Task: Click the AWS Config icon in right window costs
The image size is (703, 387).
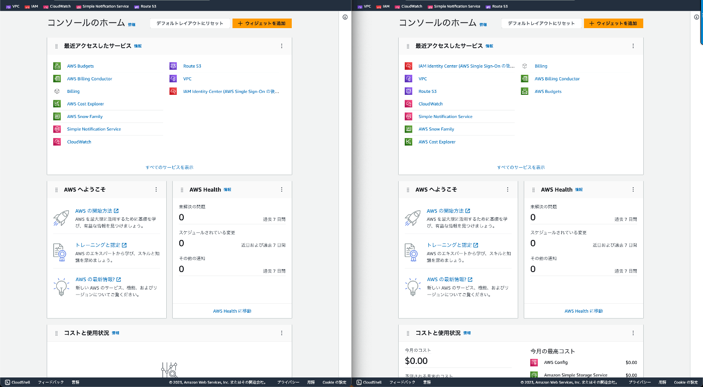Action: coord(534,362)
